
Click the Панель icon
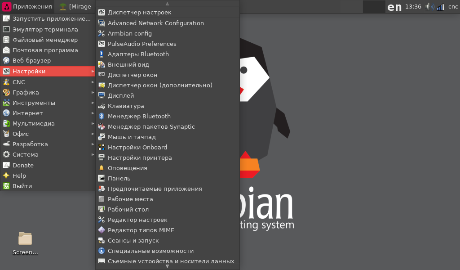click(102, 178)
